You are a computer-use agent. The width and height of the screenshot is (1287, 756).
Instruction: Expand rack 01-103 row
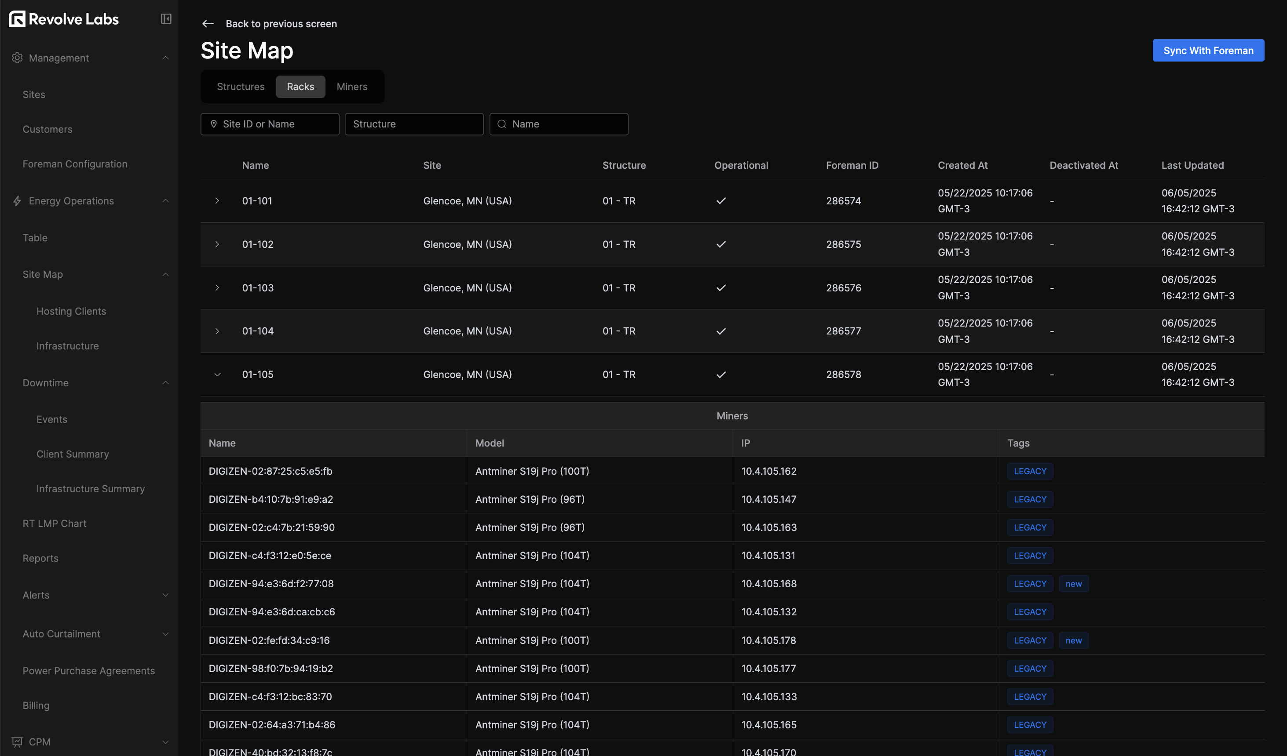click(217, 288)
